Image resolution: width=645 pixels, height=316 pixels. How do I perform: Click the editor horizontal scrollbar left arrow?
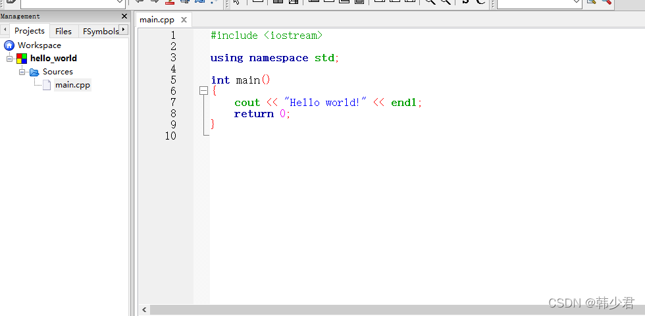[144, 309]
